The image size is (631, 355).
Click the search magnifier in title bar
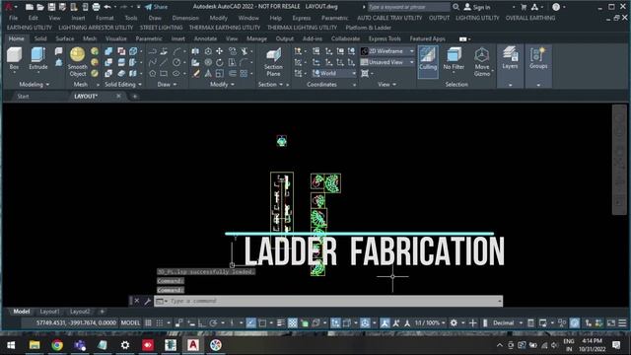coord(456,7)
